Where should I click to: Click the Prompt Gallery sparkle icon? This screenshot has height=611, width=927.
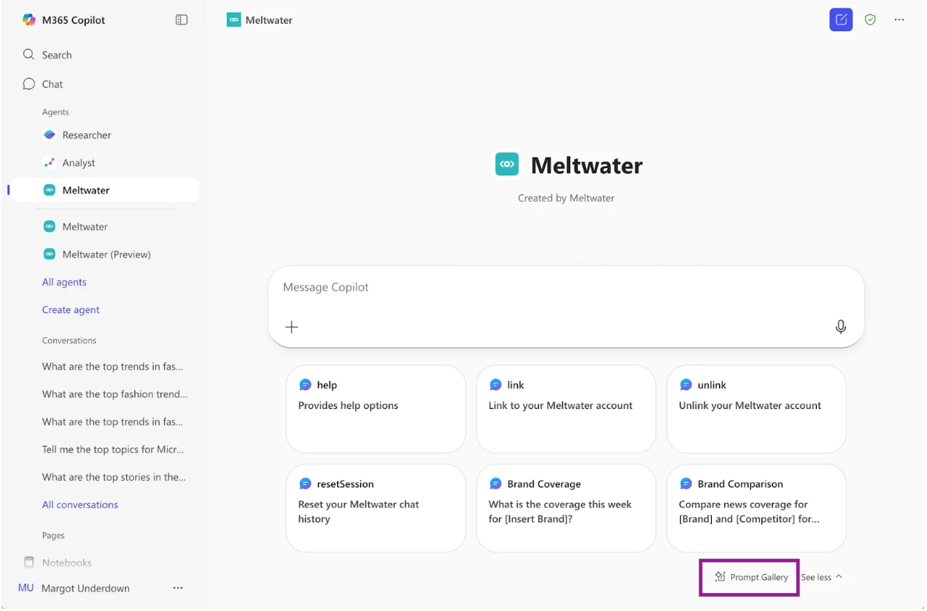[x=720, y=577]
